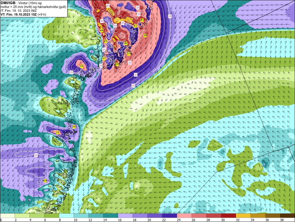Pick the 32–34 m/s yellow-orange legend swatch

point(243,216)
